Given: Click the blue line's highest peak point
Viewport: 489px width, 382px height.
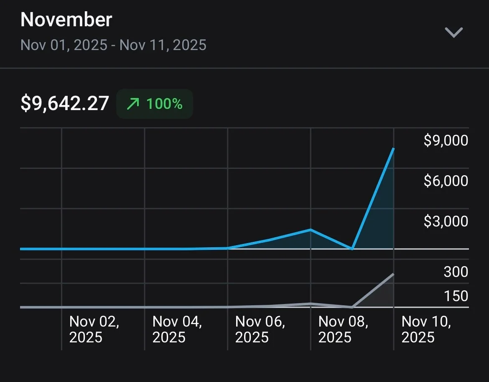Looking at the screenshot, I should tap(393, 148).
